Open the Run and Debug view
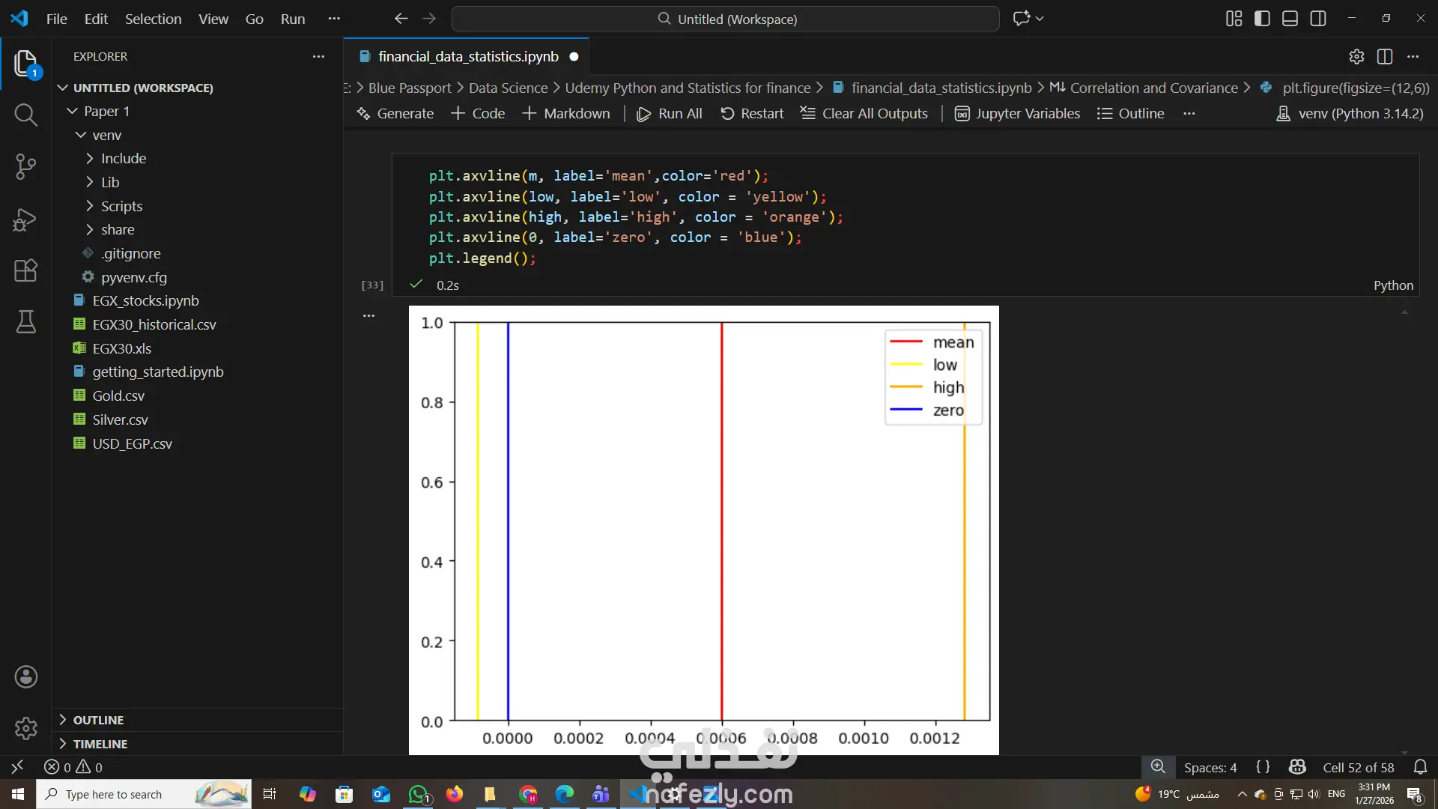 click(25, 219)
